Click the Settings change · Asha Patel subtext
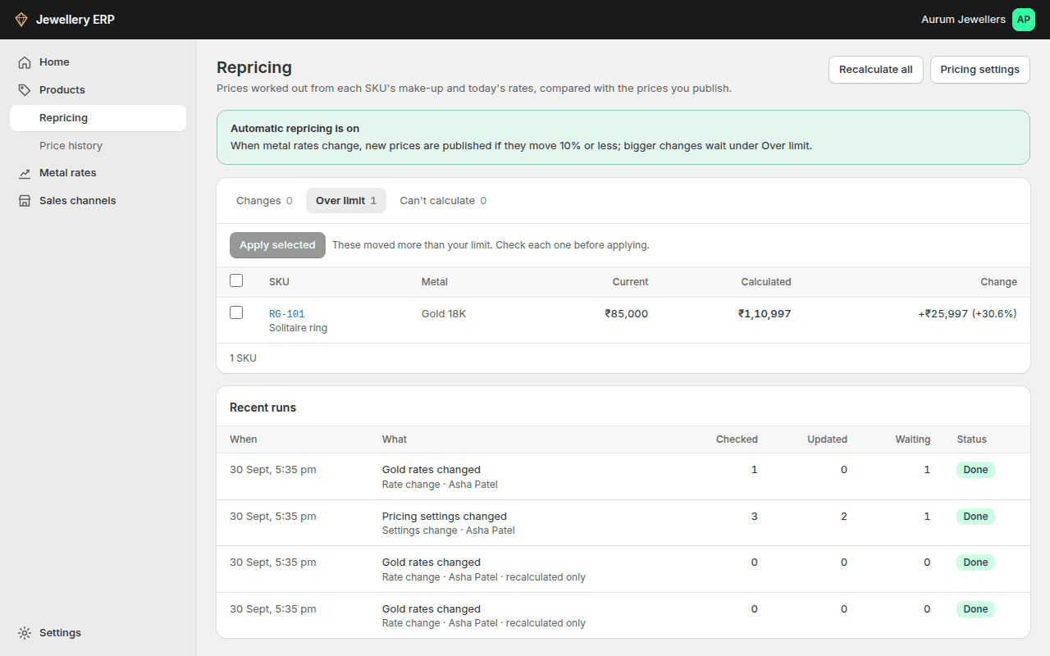Image resolution: width=1050 pixels, height=656 pixels. click(x=449, y=531)
